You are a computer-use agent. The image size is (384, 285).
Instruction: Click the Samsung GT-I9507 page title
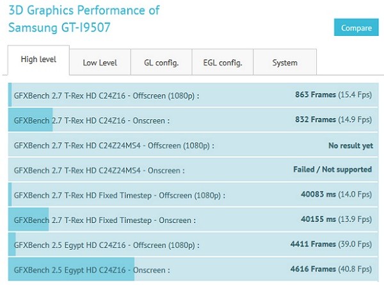[x=84, y=19]
